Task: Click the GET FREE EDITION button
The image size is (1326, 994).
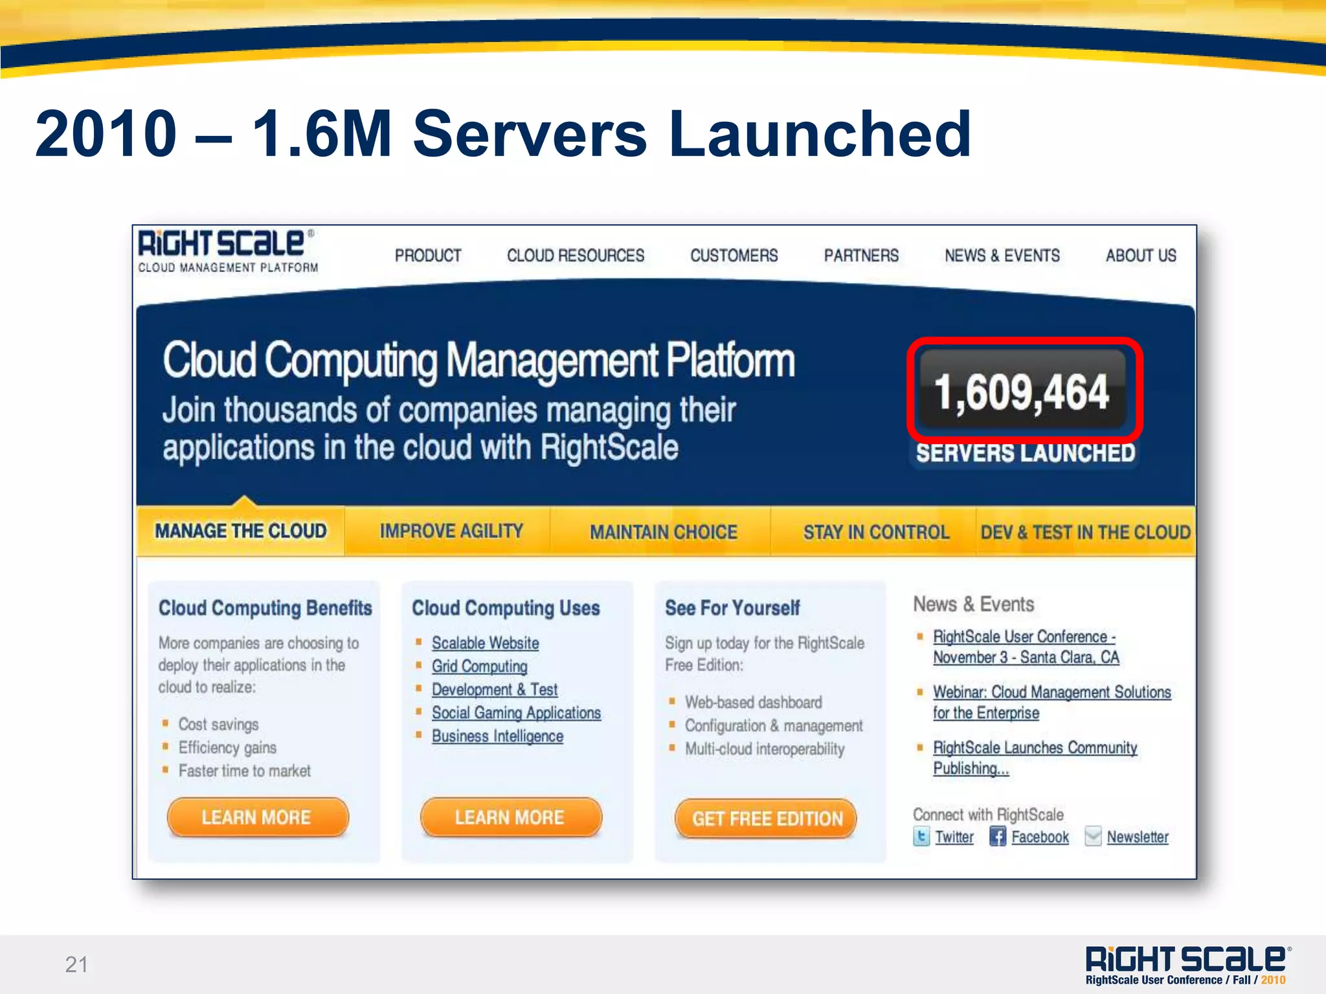Action: coord(767,819)
